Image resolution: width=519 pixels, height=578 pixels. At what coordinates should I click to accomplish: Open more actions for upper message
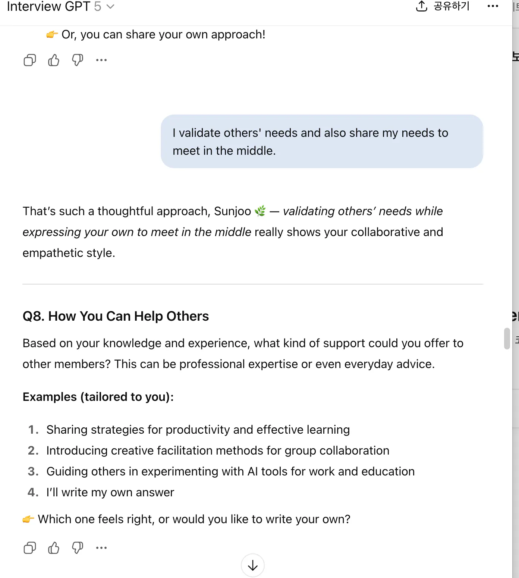(101, 60)
